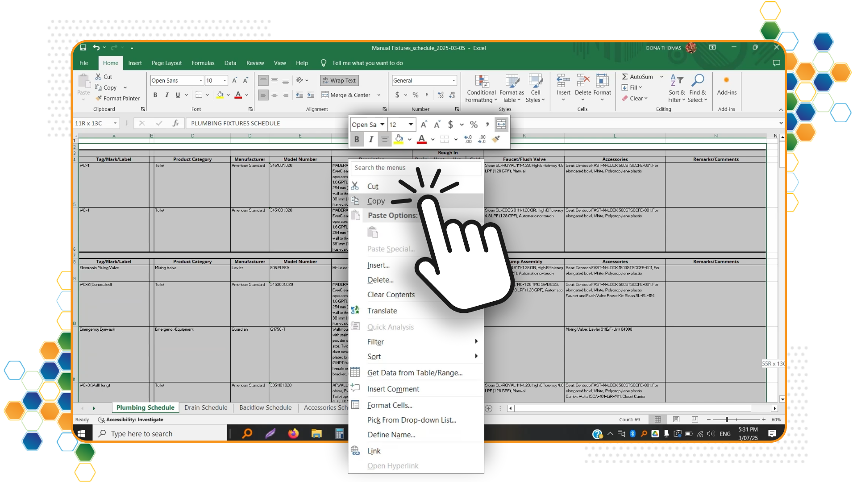Click the ribbon Increase Indent icon

point(311,95)
